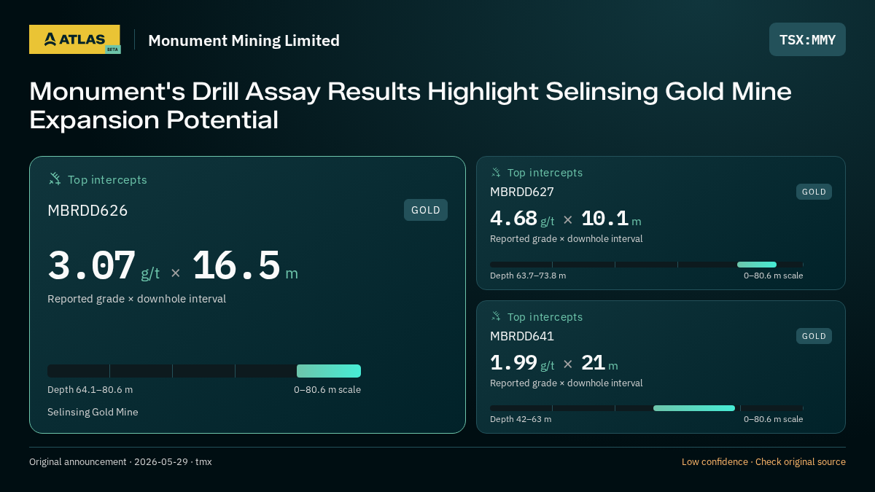Click the 21 m interval value
875x492 pixels.
[599, 363]
